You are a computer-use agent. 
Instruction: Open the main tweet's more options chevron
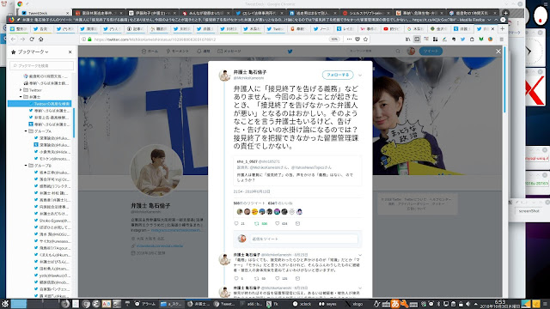pos(360,75)
